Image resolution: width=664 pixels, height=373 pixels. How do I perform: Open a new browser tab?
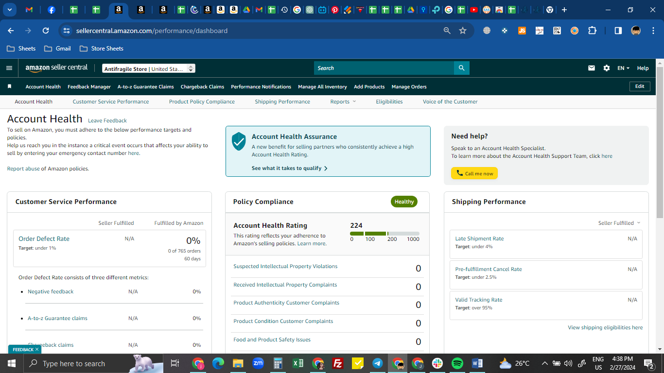[564, 10]
